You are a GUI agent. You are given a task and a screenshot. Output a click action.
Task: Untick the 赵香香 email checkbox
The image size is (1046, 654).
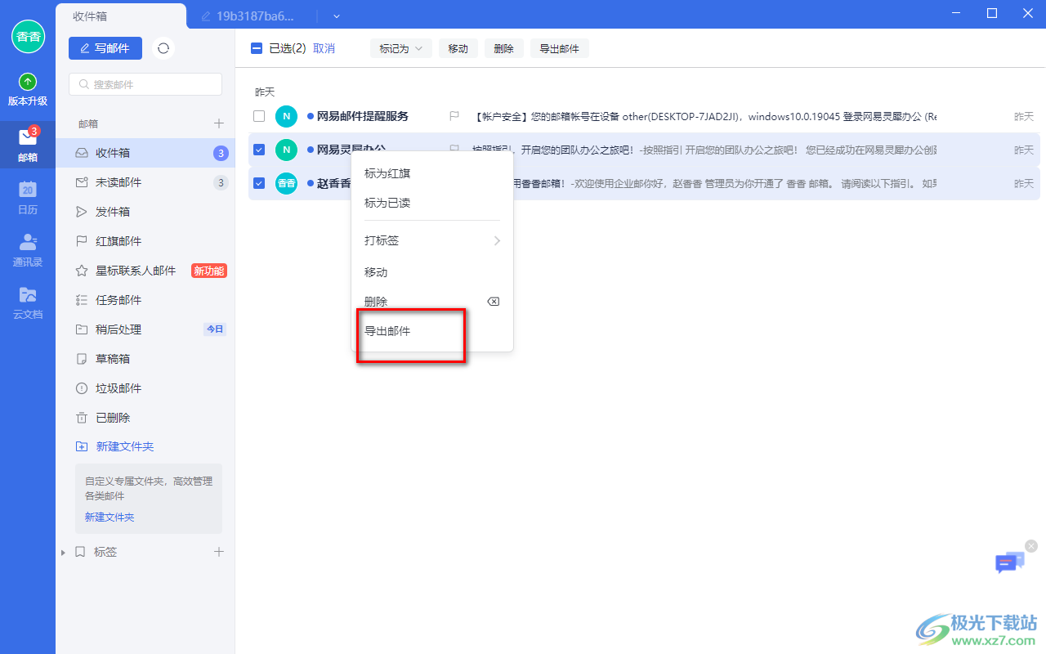[259, 183]
